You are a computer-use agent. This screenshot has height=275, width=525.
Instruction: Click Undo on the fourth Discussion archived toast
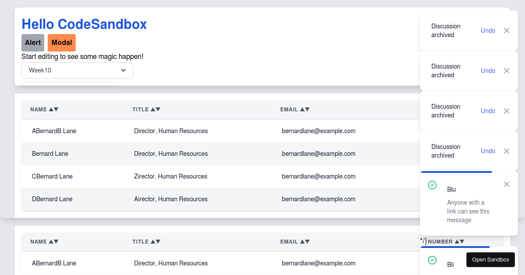(x=488, y=151)
